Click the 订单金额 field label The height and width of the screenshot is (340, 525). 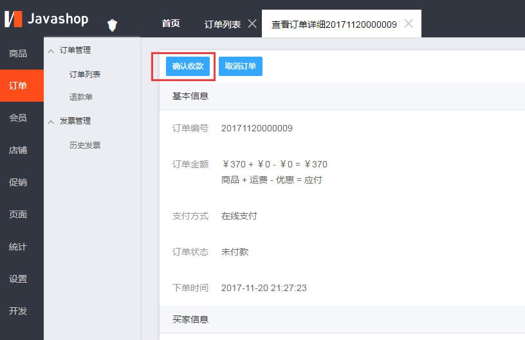pos(190,164)
